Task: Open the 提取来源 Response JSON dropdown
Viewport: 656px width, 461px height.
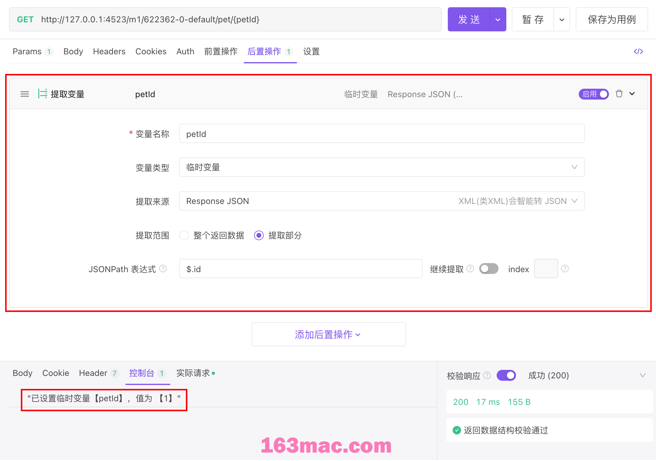Action: click(382, 201)
